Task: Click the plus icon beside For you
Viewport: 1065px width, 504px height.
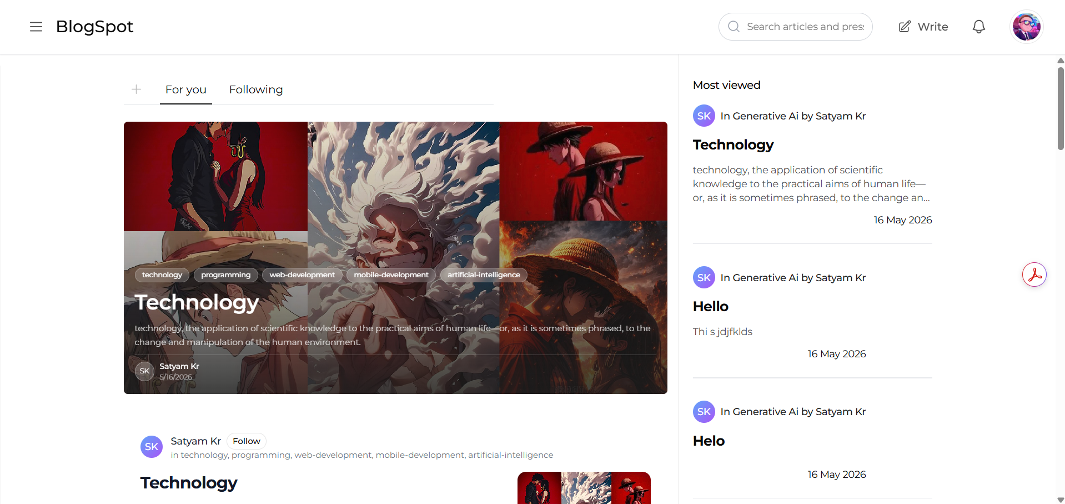Action: pos(137,89)
